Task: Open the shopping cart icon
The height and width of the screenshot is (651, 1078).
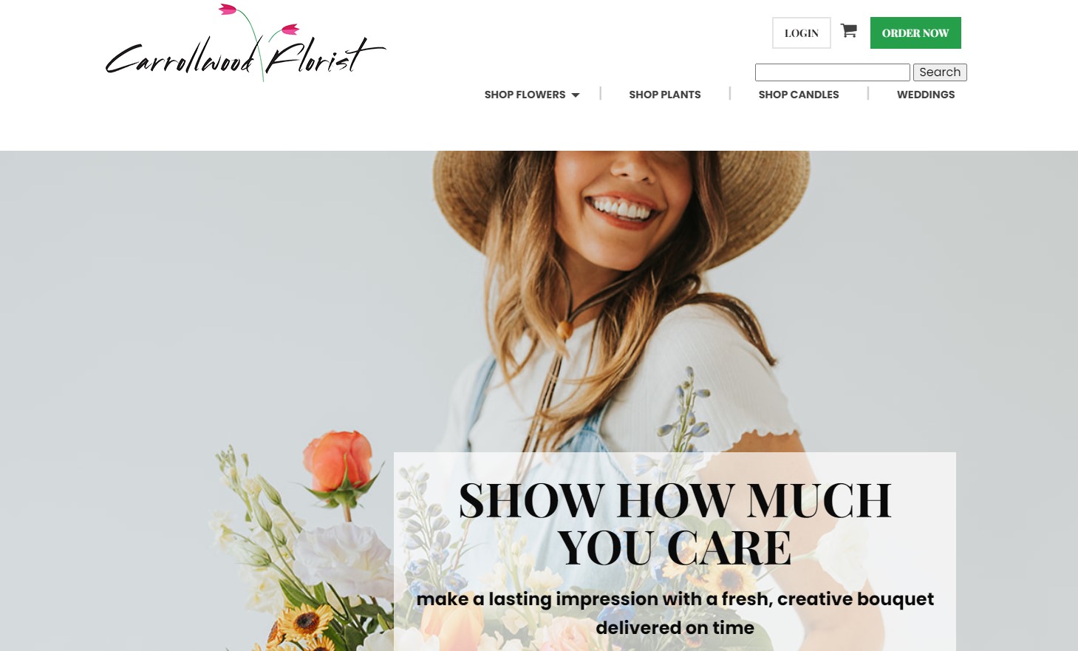Action: tap(849, 31)
